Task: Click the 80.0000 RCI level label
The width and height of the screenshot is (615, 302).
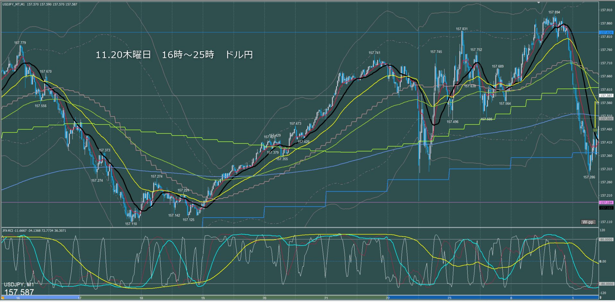Action: point(606,239)
